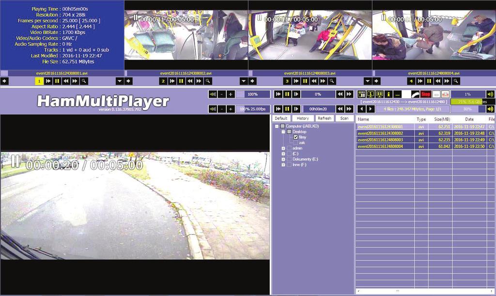
Task: Click the right arrow button left of player 1
Action: [4, 81]
